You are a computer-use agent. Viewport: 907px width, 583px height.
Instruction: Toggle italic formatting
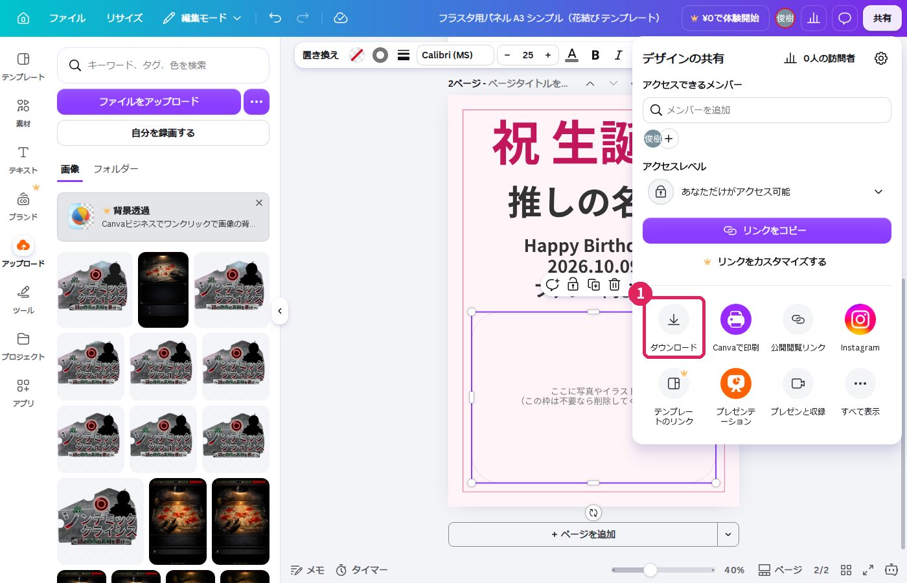pos(618,55)
